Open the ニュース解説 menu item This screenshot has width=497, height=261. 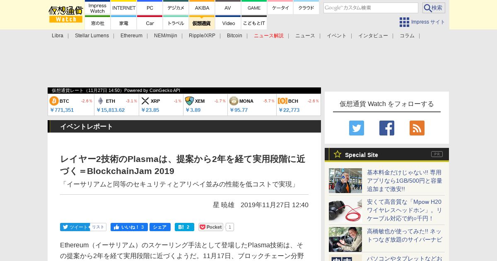(269, 36)
